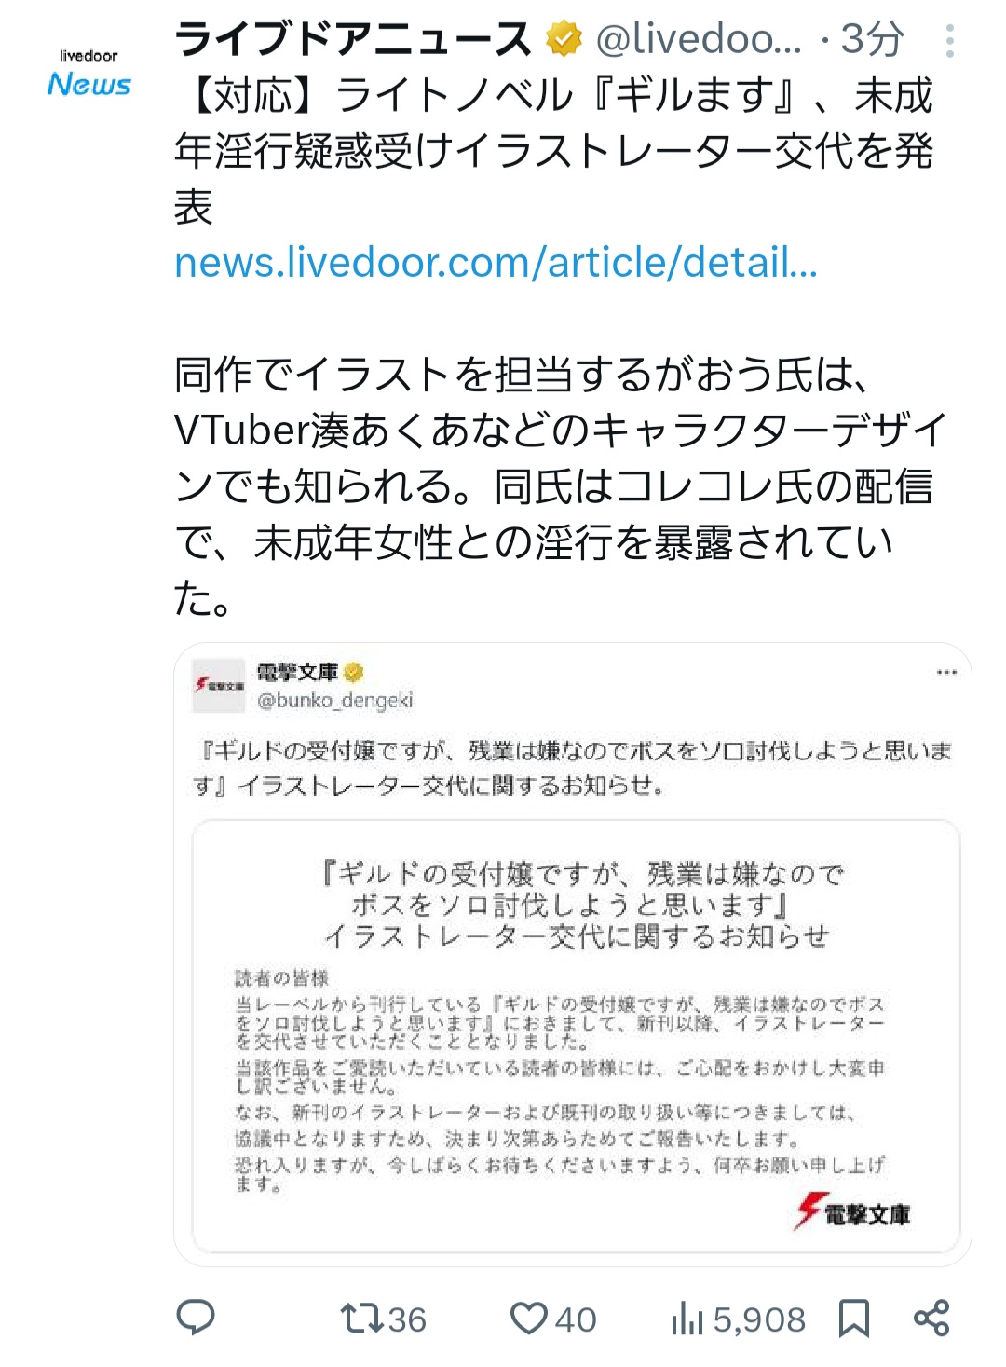This screenshot has width=1006, height=1367.
Task: Tap the verified badge beside ライブドアニュース
Action: (x=563, y=40)
